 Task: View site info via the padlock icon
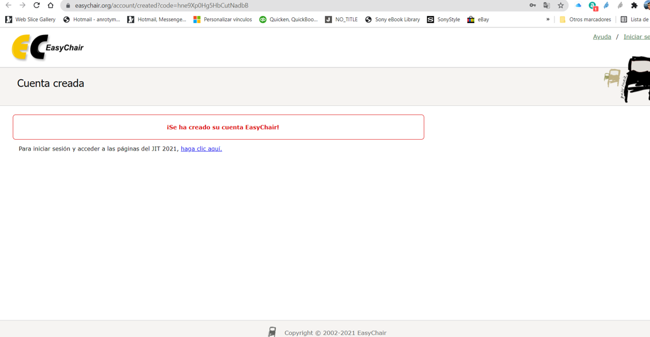click(68, 5)
